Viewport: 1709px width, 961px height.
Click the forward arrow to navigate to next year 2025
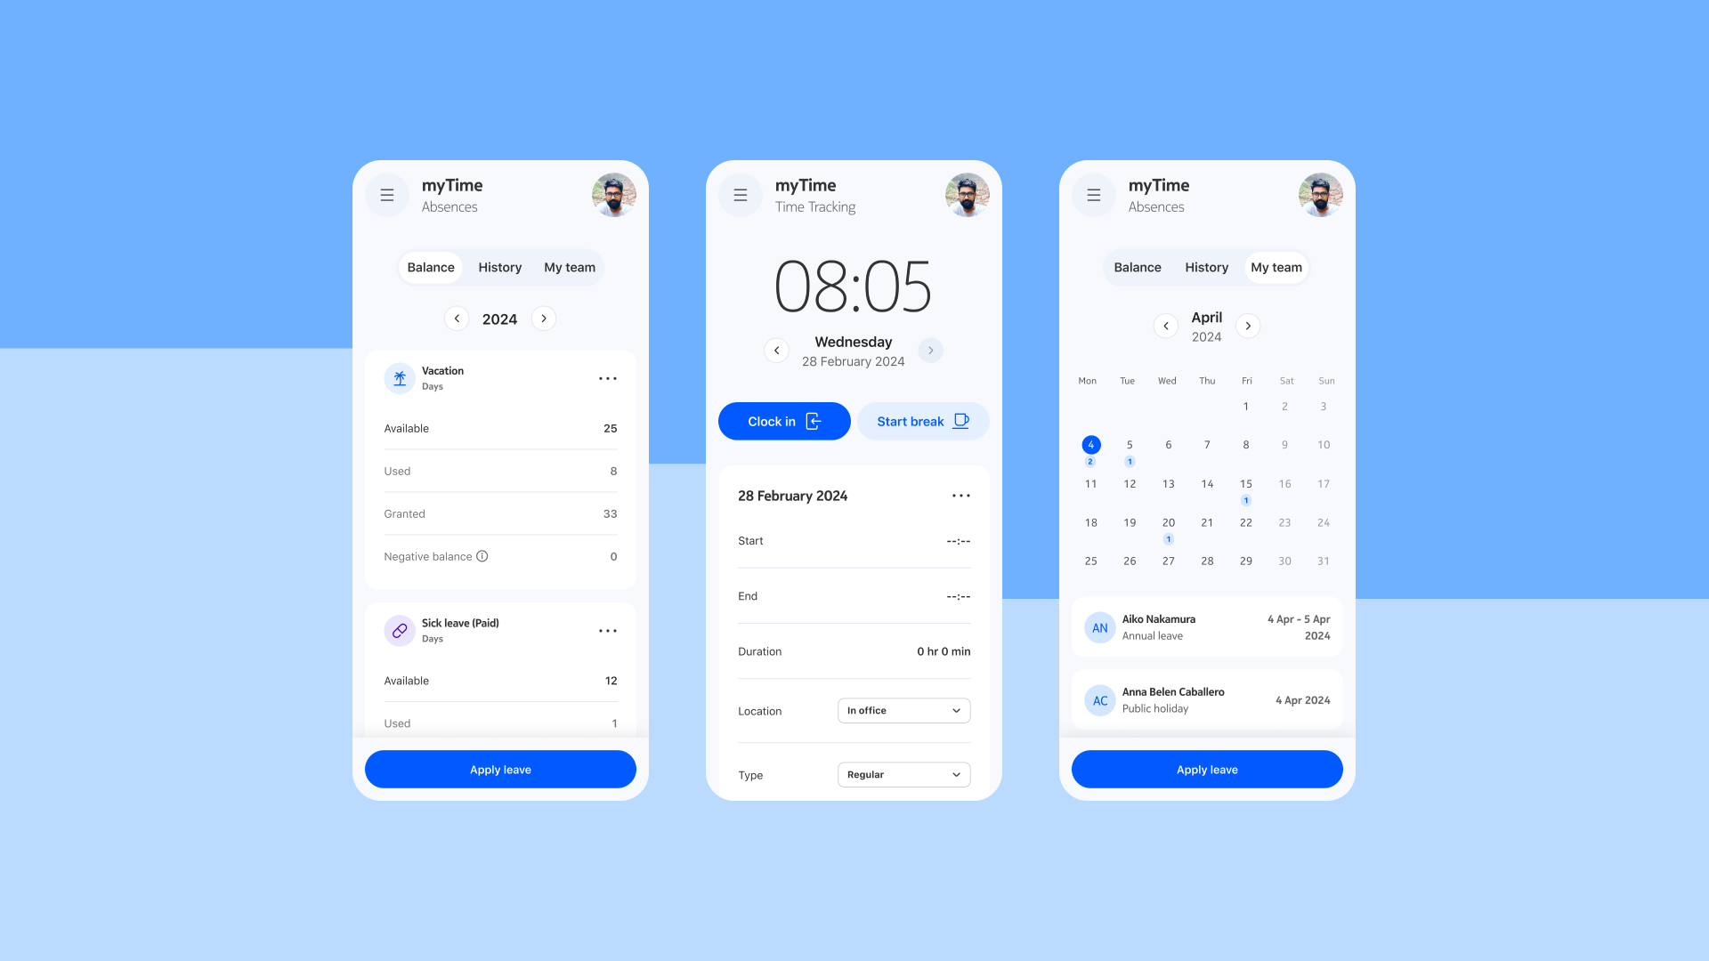tap(544, 318)
